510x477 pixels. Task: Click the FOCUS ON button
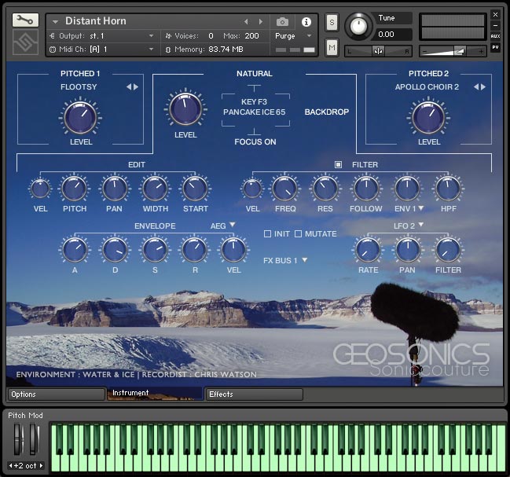(x=255, y=142)
